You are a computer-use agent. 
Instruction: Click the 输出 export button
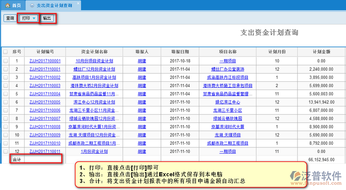47,19
